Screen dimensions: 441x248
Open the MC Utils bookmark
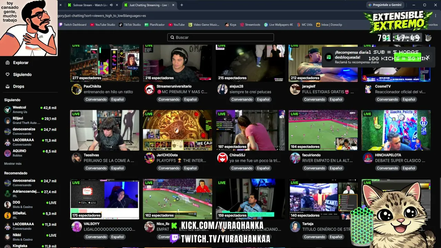click(305, 25)
